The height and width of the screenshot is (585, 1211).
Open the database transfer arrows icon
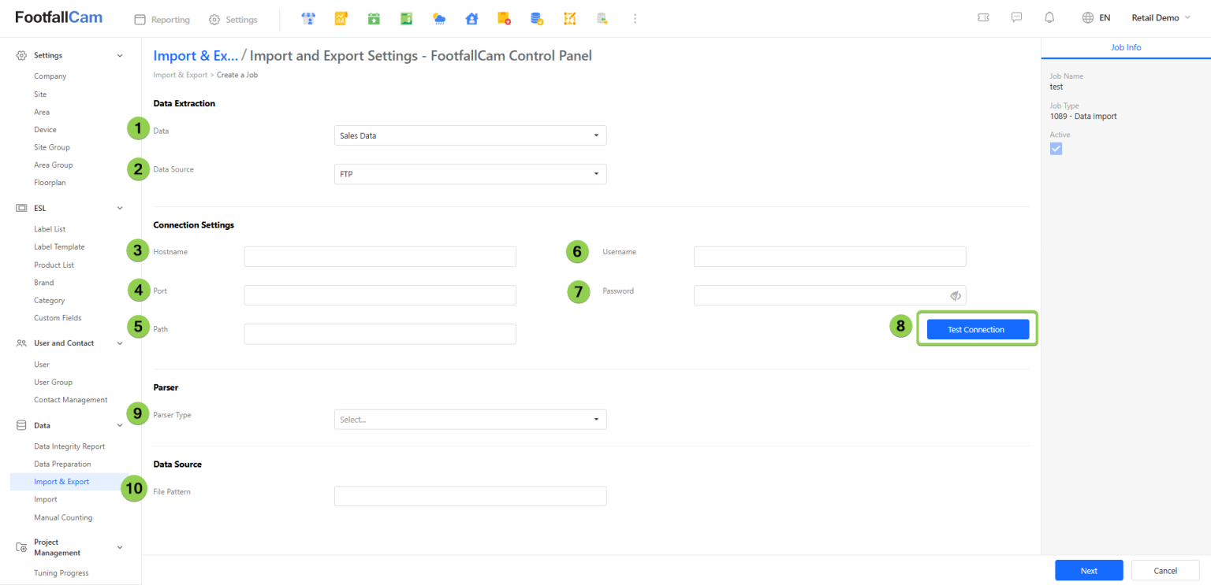tap(602, 19)
